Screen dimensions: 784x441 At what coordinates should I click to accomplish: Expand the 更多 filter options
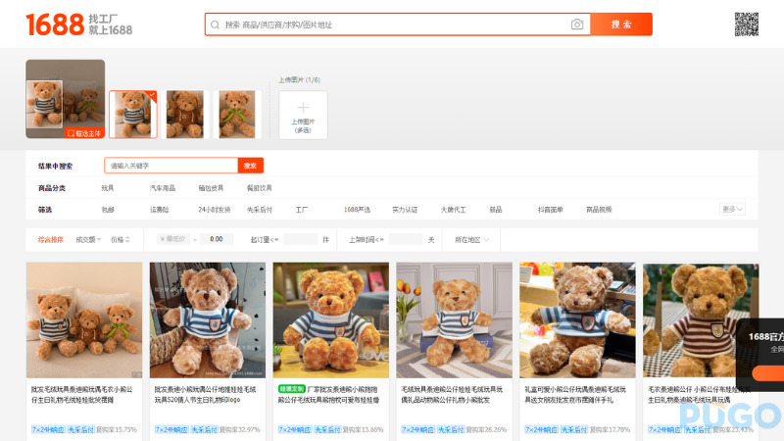point(733,210)
